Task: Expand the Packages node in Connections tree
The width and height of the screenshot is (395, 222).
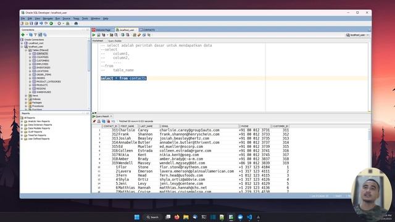Action: (26, 103)
